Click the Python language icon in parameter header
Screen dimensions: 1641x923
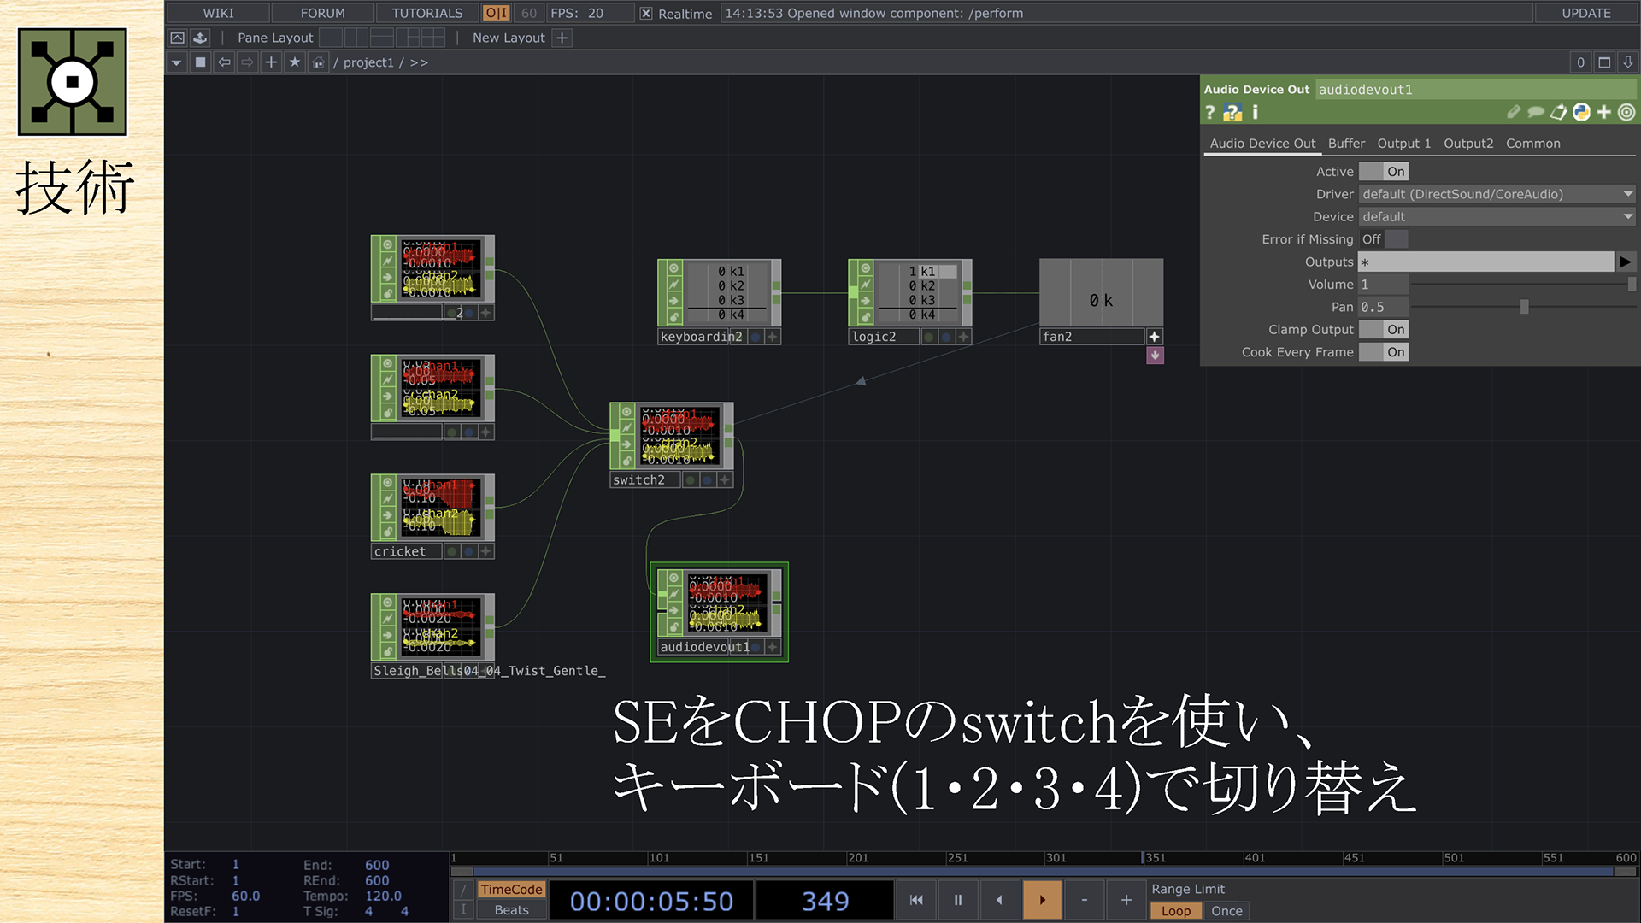coord(1581,112)
